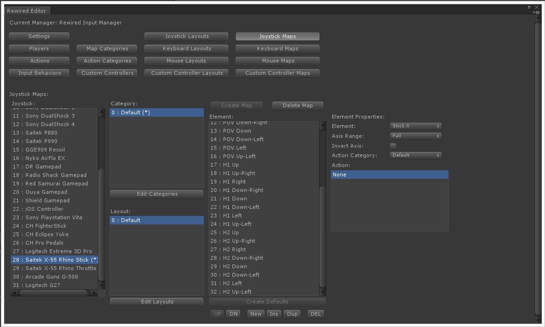
Task: Click the Delete Map button
Action: tap(297, 105)
